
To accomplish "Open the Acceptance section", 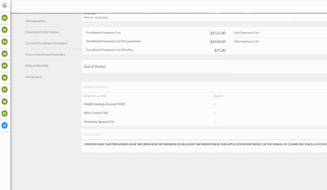I will 34,77.
